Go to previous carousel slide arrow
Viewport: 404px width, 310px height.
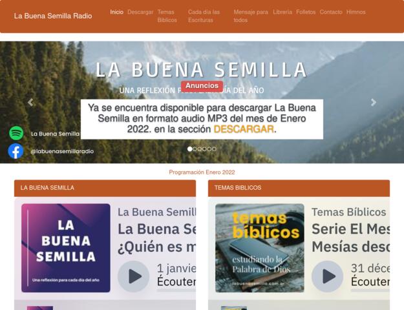point(30,102)
